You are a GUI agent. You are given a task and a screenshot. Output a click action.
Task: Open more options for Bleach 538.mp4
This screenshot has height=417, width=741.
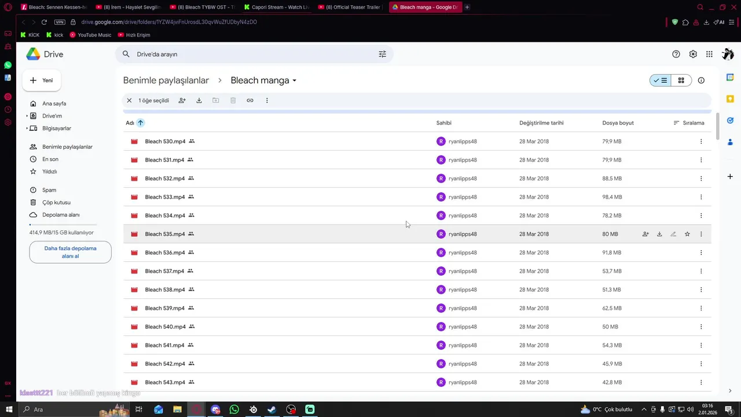[701, 290]
